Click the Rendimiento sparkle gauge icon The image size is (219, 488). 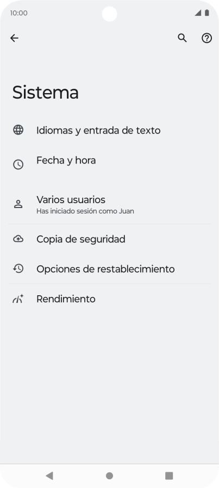pos(18,299)
